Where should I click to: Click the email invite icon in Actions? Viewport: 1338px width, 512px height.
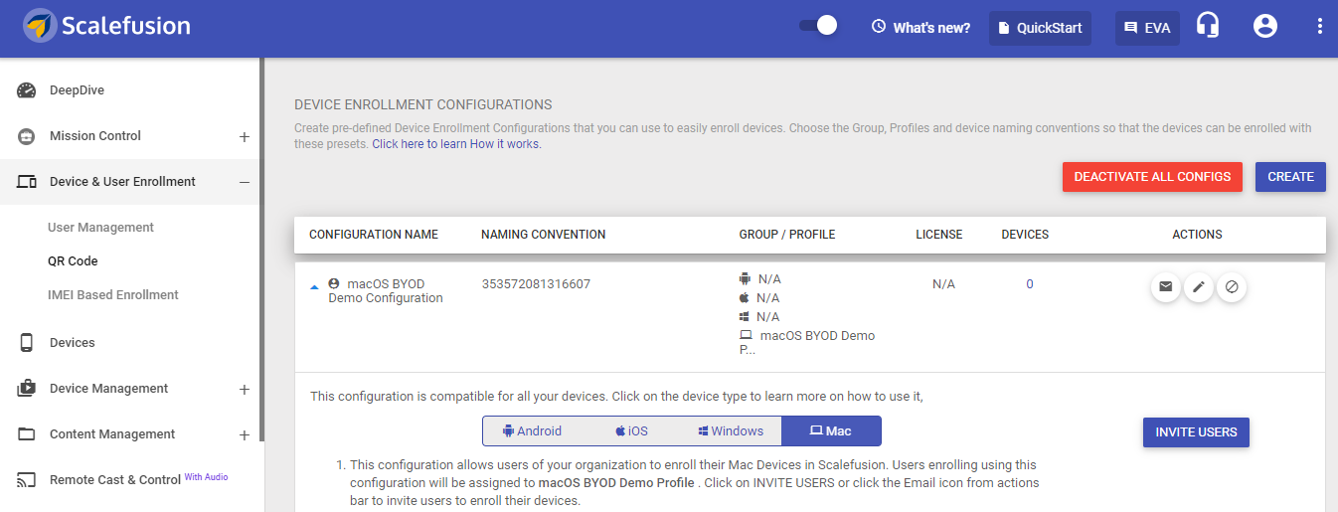click(1165, 287)
